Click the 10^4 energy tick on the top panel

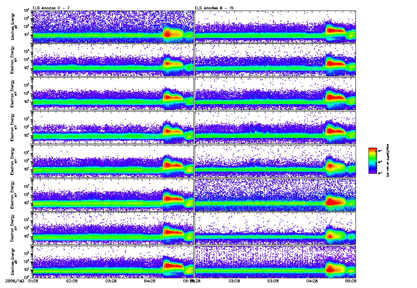tap(26, 11)
